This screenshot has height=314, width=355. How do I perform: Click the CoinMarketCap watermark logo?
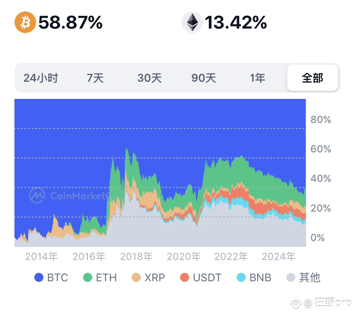pos(37,196)
